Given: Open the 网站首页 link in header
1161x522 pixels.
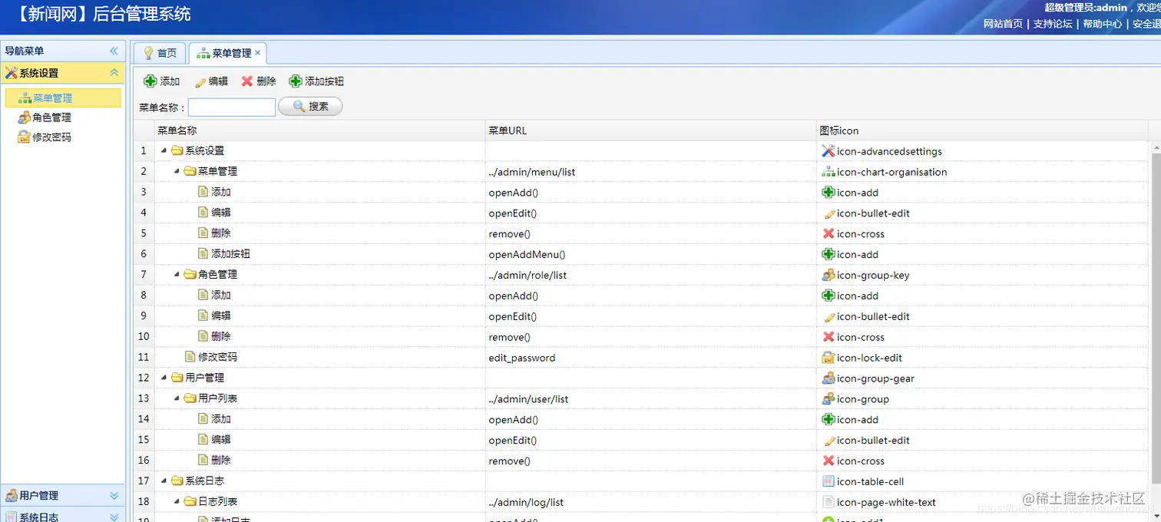Looking at the screenshot, I should pyautogui.click(x=1003, y=24).
